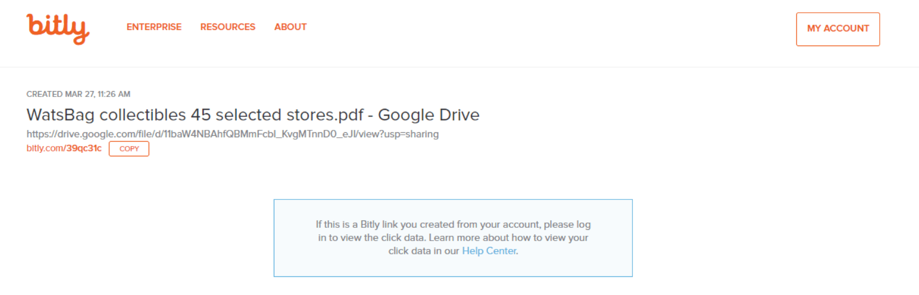Viewport: 919px width, 295px height.
Task: Click the bold 39qc31c hash in the short link
Action: pos(84,148)
